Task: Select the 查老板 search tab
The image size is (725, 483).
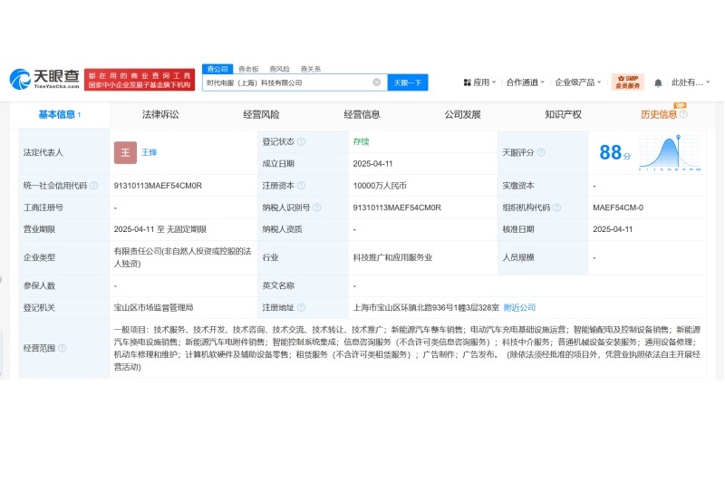Action: point(247,69)
